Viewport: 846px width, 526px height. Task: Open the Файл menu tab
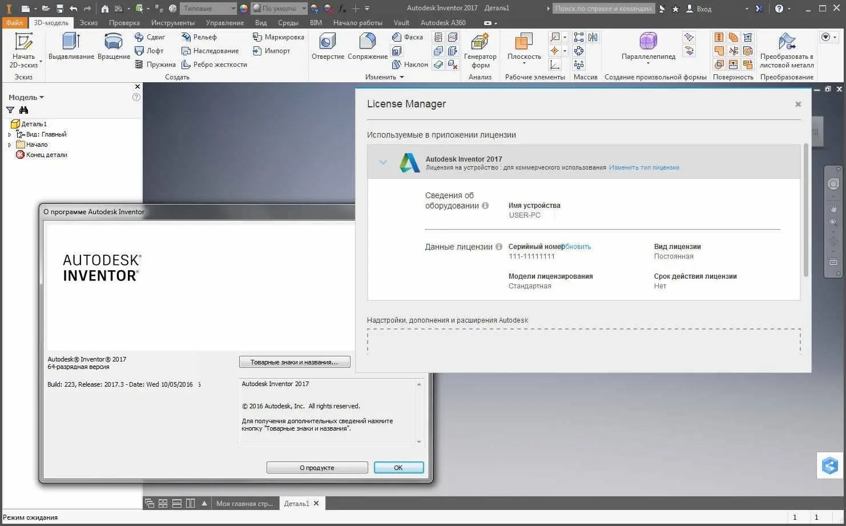tap(14, 23)
